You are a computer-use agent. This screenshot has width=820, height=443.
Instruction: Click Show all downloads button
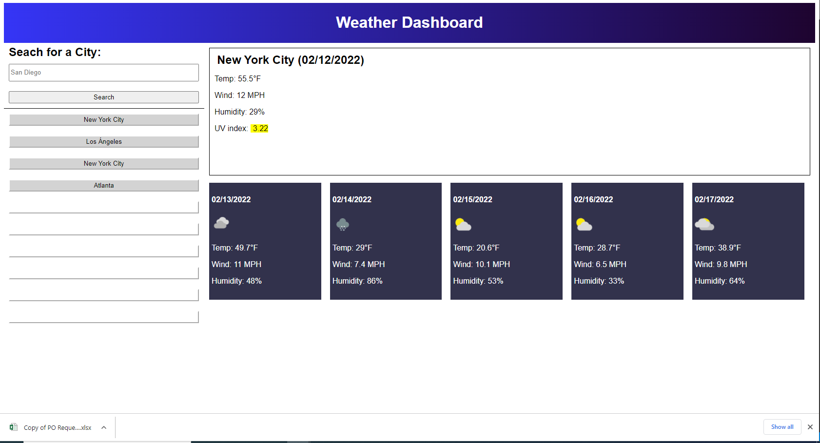(x=782, y=427)
